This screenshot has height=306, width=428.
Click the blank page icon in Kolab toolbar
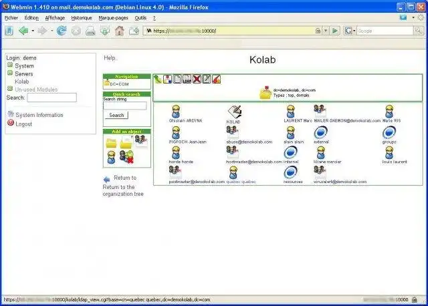point(177,79)
